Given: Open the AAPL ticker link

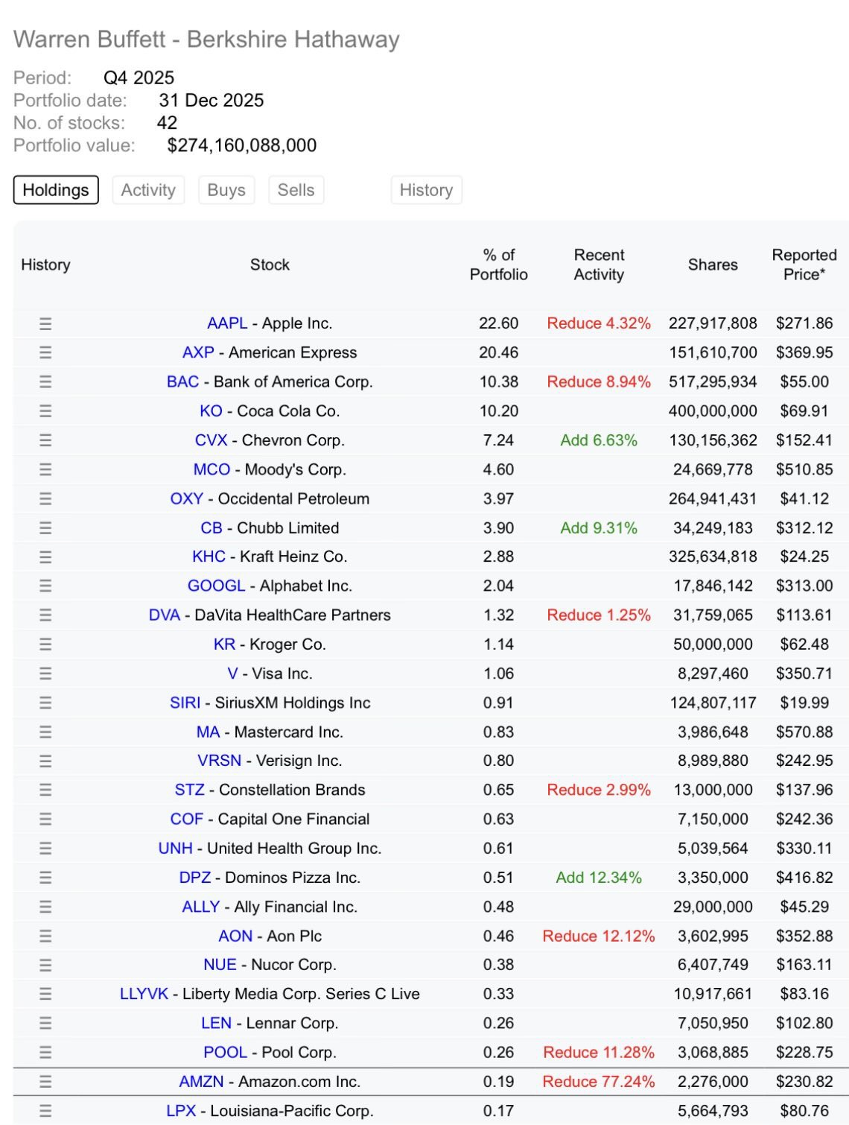Looking at the screenshot, I should [x=227, y=323].
